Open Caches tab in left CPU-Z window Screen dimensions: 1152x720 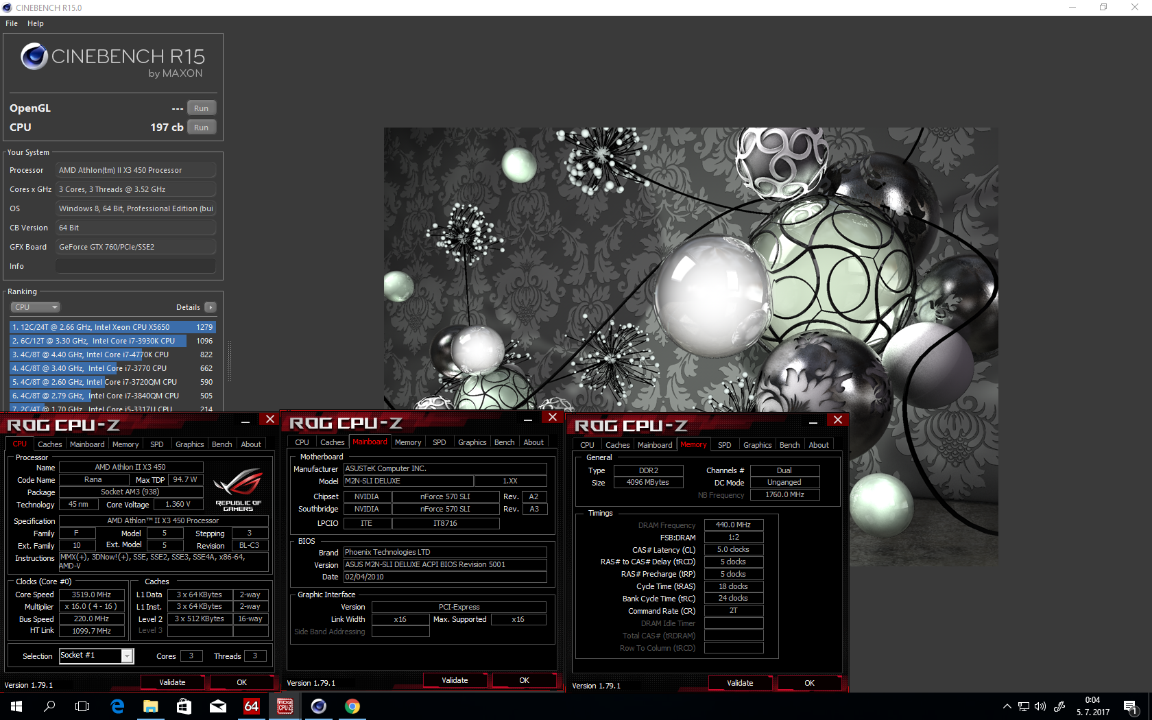pos(49,444)
